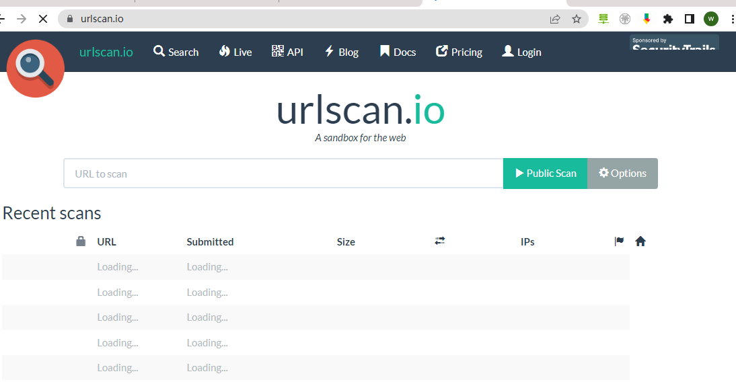The width and height of the screenshot is (736, 382).
Task: Click the urlscan.io magnifier logo
Action: (36, 69)
